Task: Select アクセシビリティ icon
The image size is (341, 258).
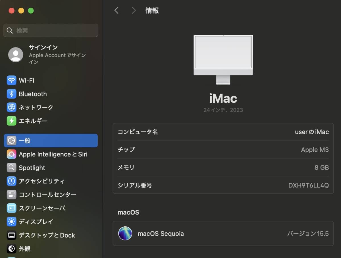Action: click(12, 181)
